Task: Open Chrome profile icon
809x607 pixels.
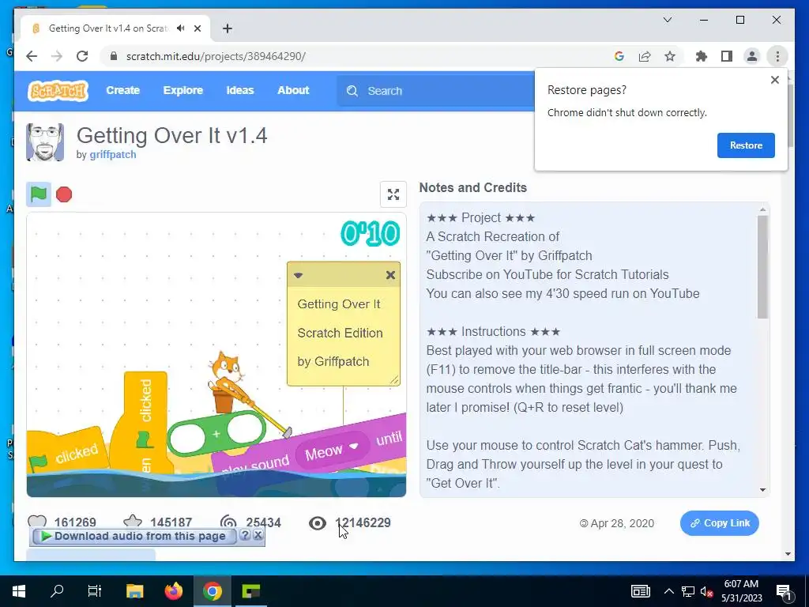Action: click(x=752, y=56)
